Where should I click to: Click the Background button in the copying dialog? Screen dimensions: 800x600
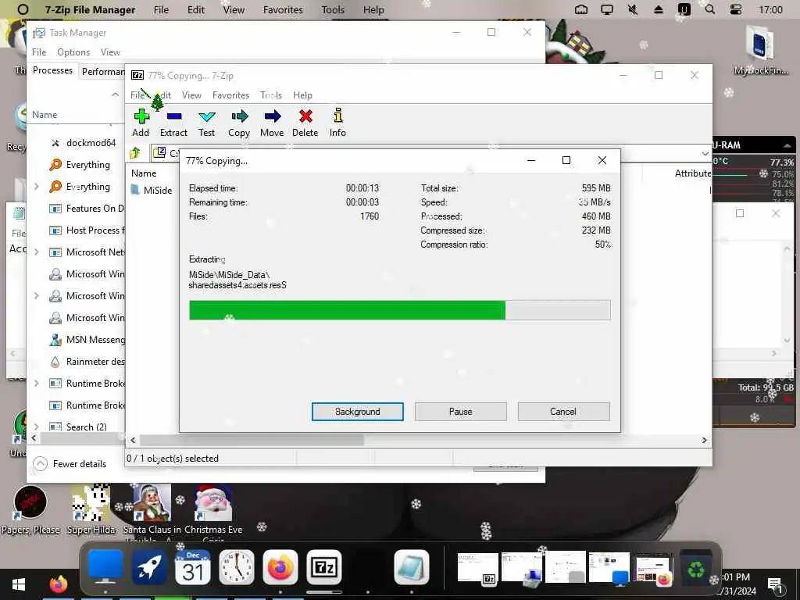pyautogui.click(x=358, y=411)
